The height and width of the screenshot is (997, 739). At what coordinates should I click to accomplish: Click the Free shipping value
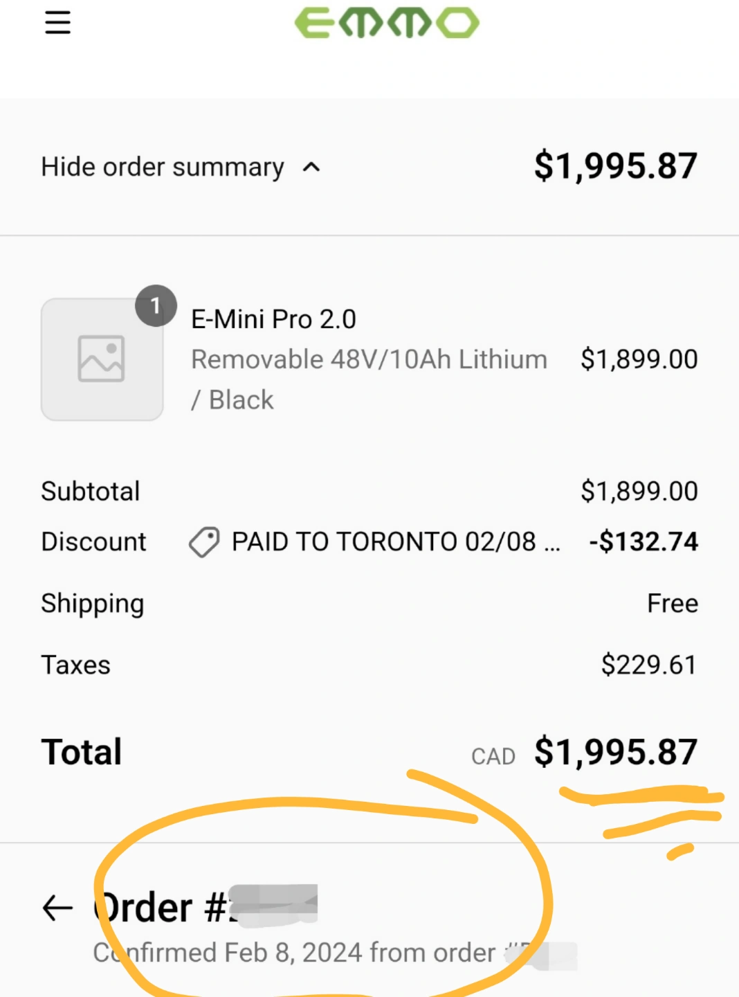pyautogui.click(x=672, y=604)
